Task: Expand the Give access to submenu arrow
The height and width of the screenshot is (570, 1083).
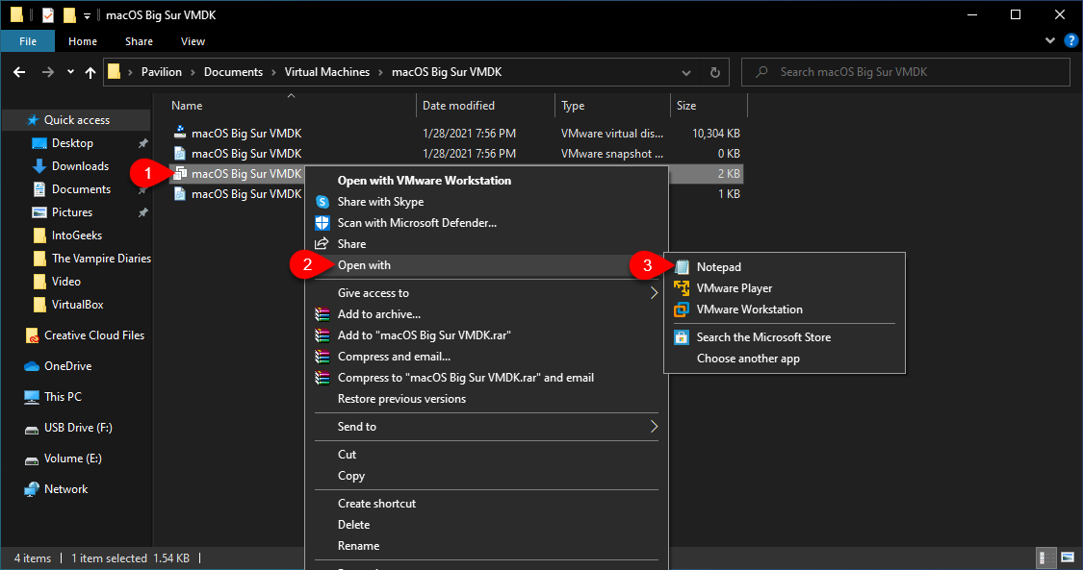Action: point(654,293)
